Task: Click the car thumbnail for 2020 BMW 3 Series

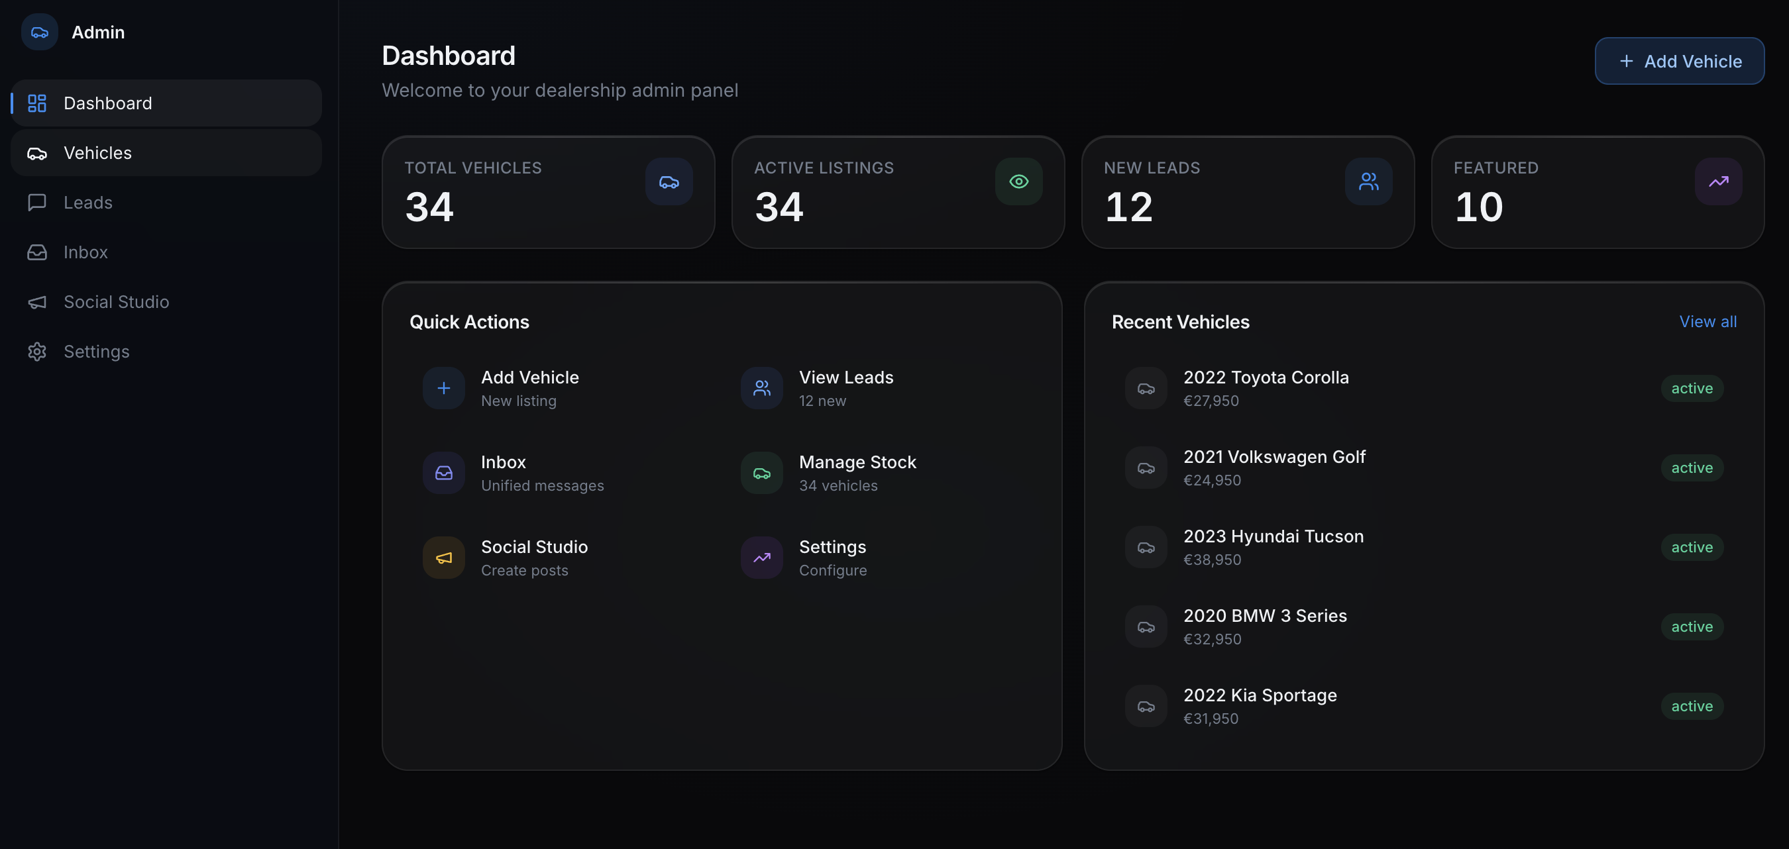Action: [1146, 627]
